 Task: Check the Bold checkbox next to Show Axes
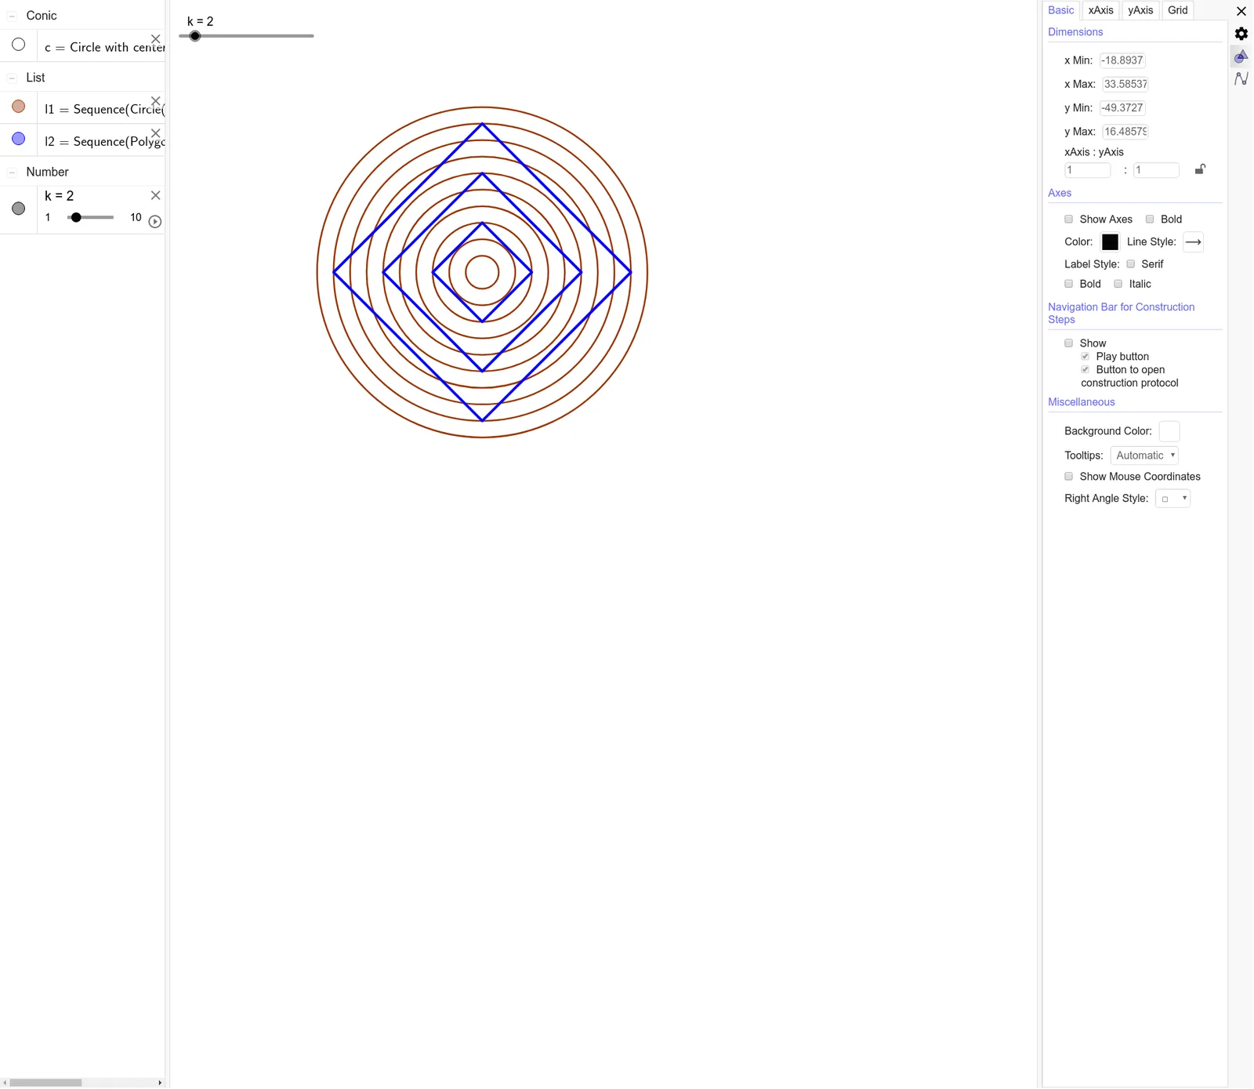point(1150,219)
